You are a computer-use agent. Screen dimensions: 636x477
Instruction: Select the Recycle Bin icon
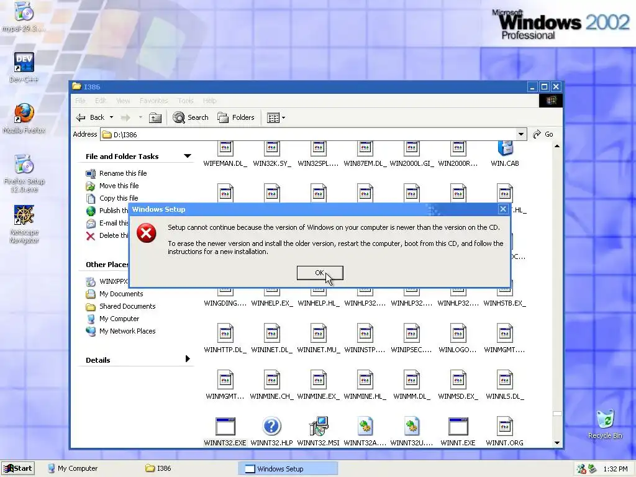[x=605, y=424]
